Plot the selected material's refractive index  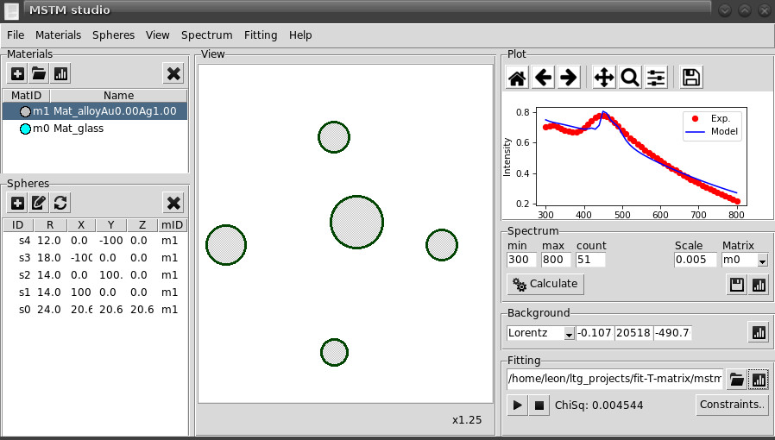(60, 74)
